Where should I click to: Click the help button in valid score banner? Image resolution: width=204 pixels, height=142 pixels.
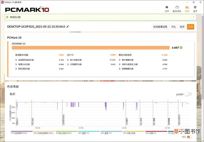click(x=194, y=17)
